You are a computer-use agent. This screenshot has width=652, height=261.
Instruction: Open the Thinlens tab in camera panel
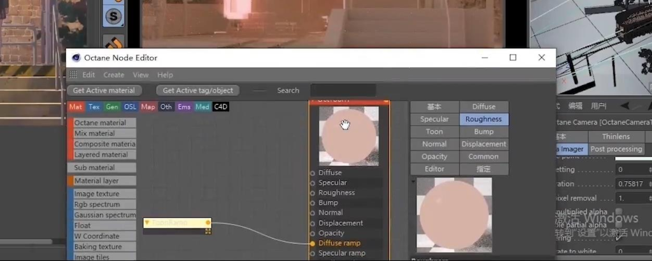tap(616, 137)
